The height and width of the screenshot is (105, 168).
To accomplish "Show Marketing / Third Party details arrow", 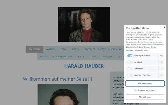I will click(161, 75).
